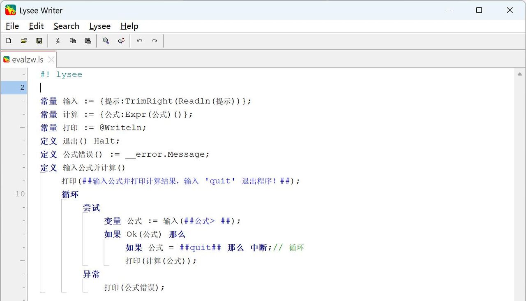Click the function name '输入公式并计算()'

[94, 168]
